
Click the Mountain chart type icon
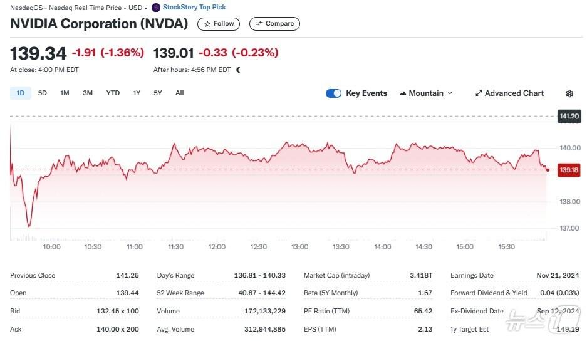(x=402, y=93)
